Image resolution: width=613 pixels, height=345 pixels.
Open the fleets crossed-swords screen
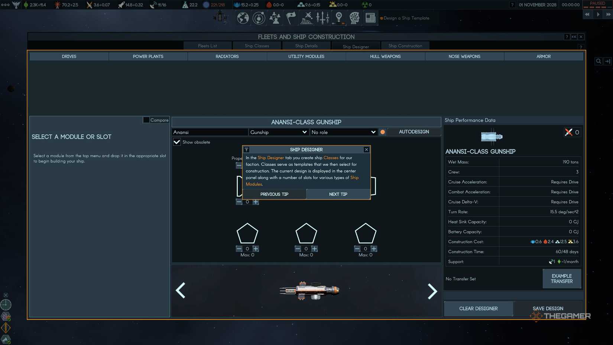coord(306,18)
